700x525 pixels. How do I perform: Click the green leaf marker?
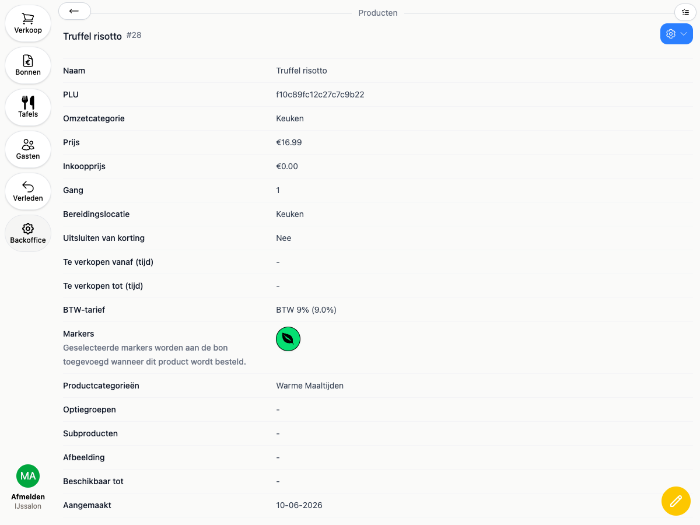(288, 338)
